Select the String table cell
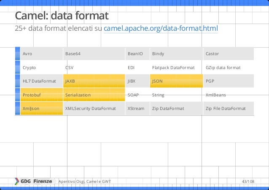 point(177,95)
